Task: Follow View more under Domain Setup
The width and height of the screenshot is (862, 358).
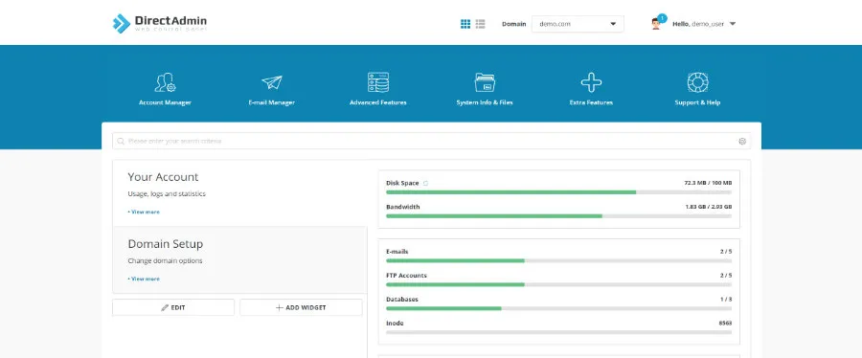Action: pyautogui.click(x=144, y=279)
